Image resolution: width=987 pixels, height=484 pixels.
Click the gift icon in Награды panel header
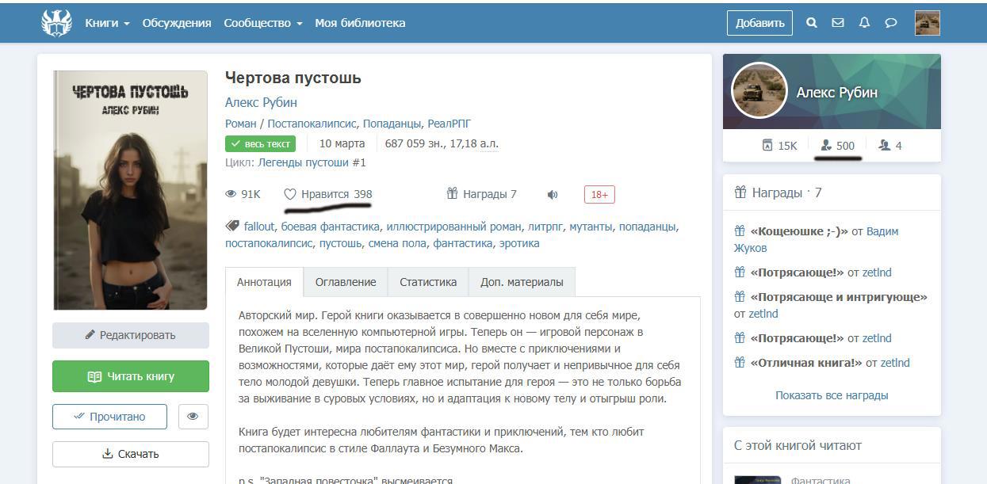(740, 192)
